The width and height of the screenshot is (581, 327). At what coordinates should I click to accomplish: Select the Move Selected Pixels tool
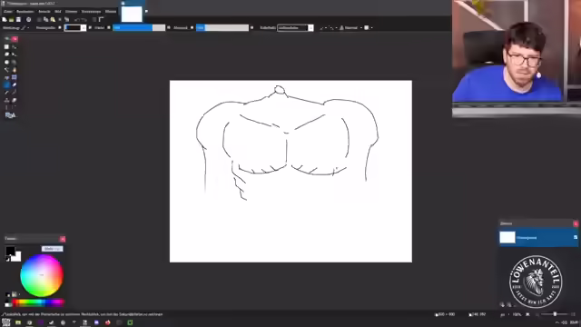[x=15, y=46]
